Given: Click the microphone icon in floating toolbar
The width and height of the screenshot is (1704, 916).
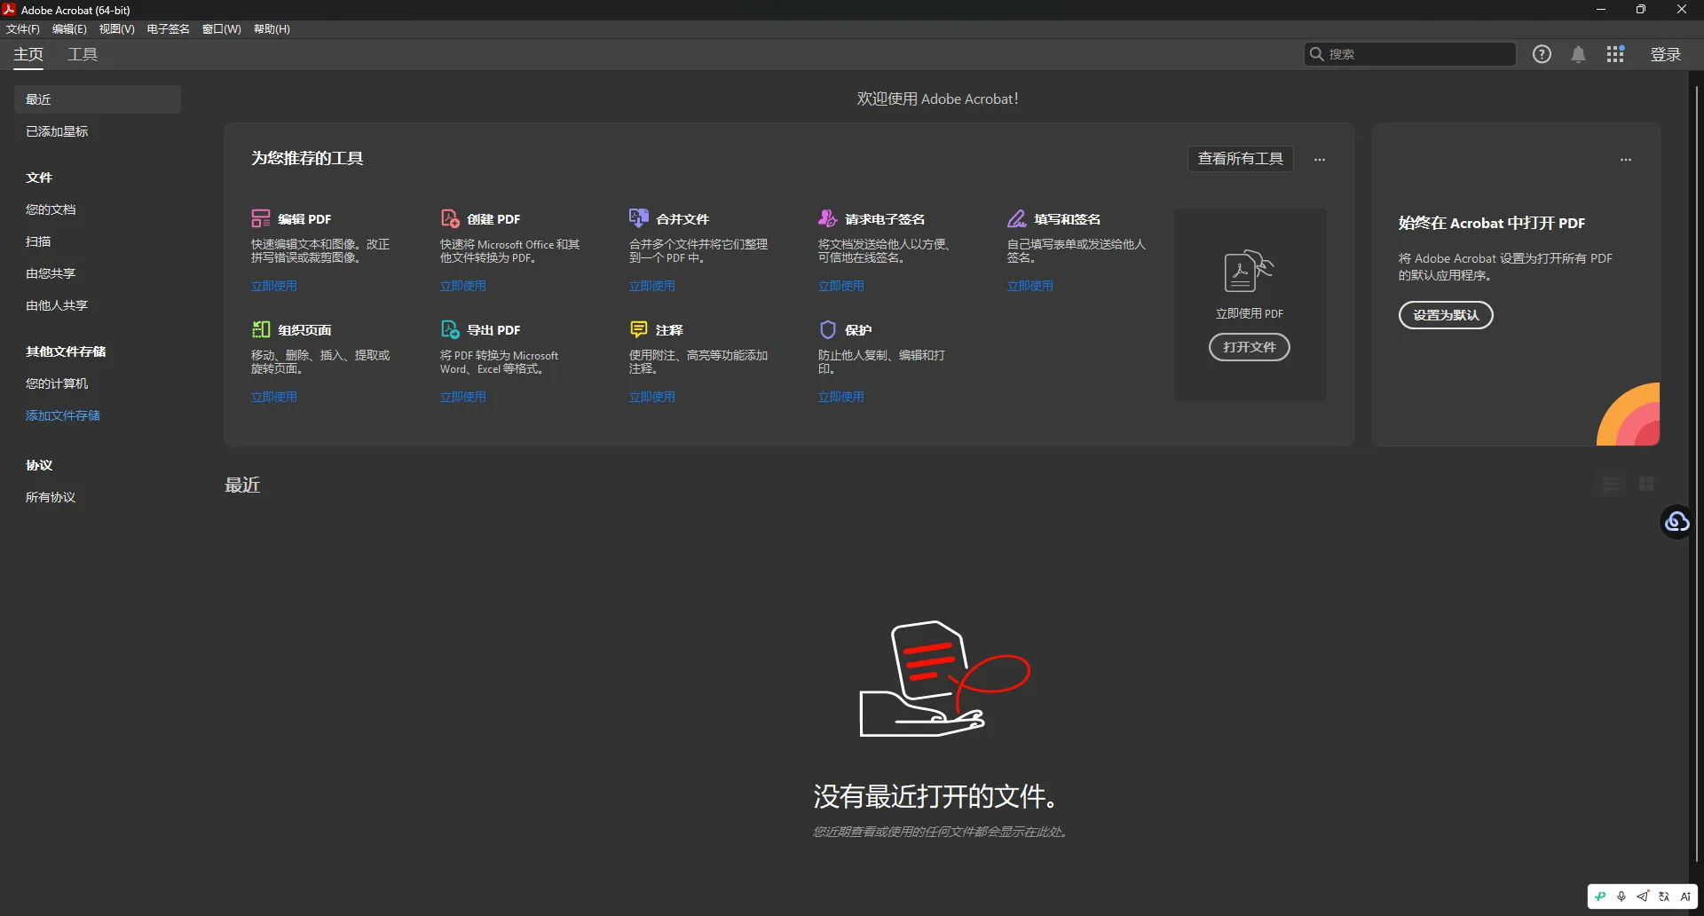Looking at the screenshot, I should pos(1621,896).
